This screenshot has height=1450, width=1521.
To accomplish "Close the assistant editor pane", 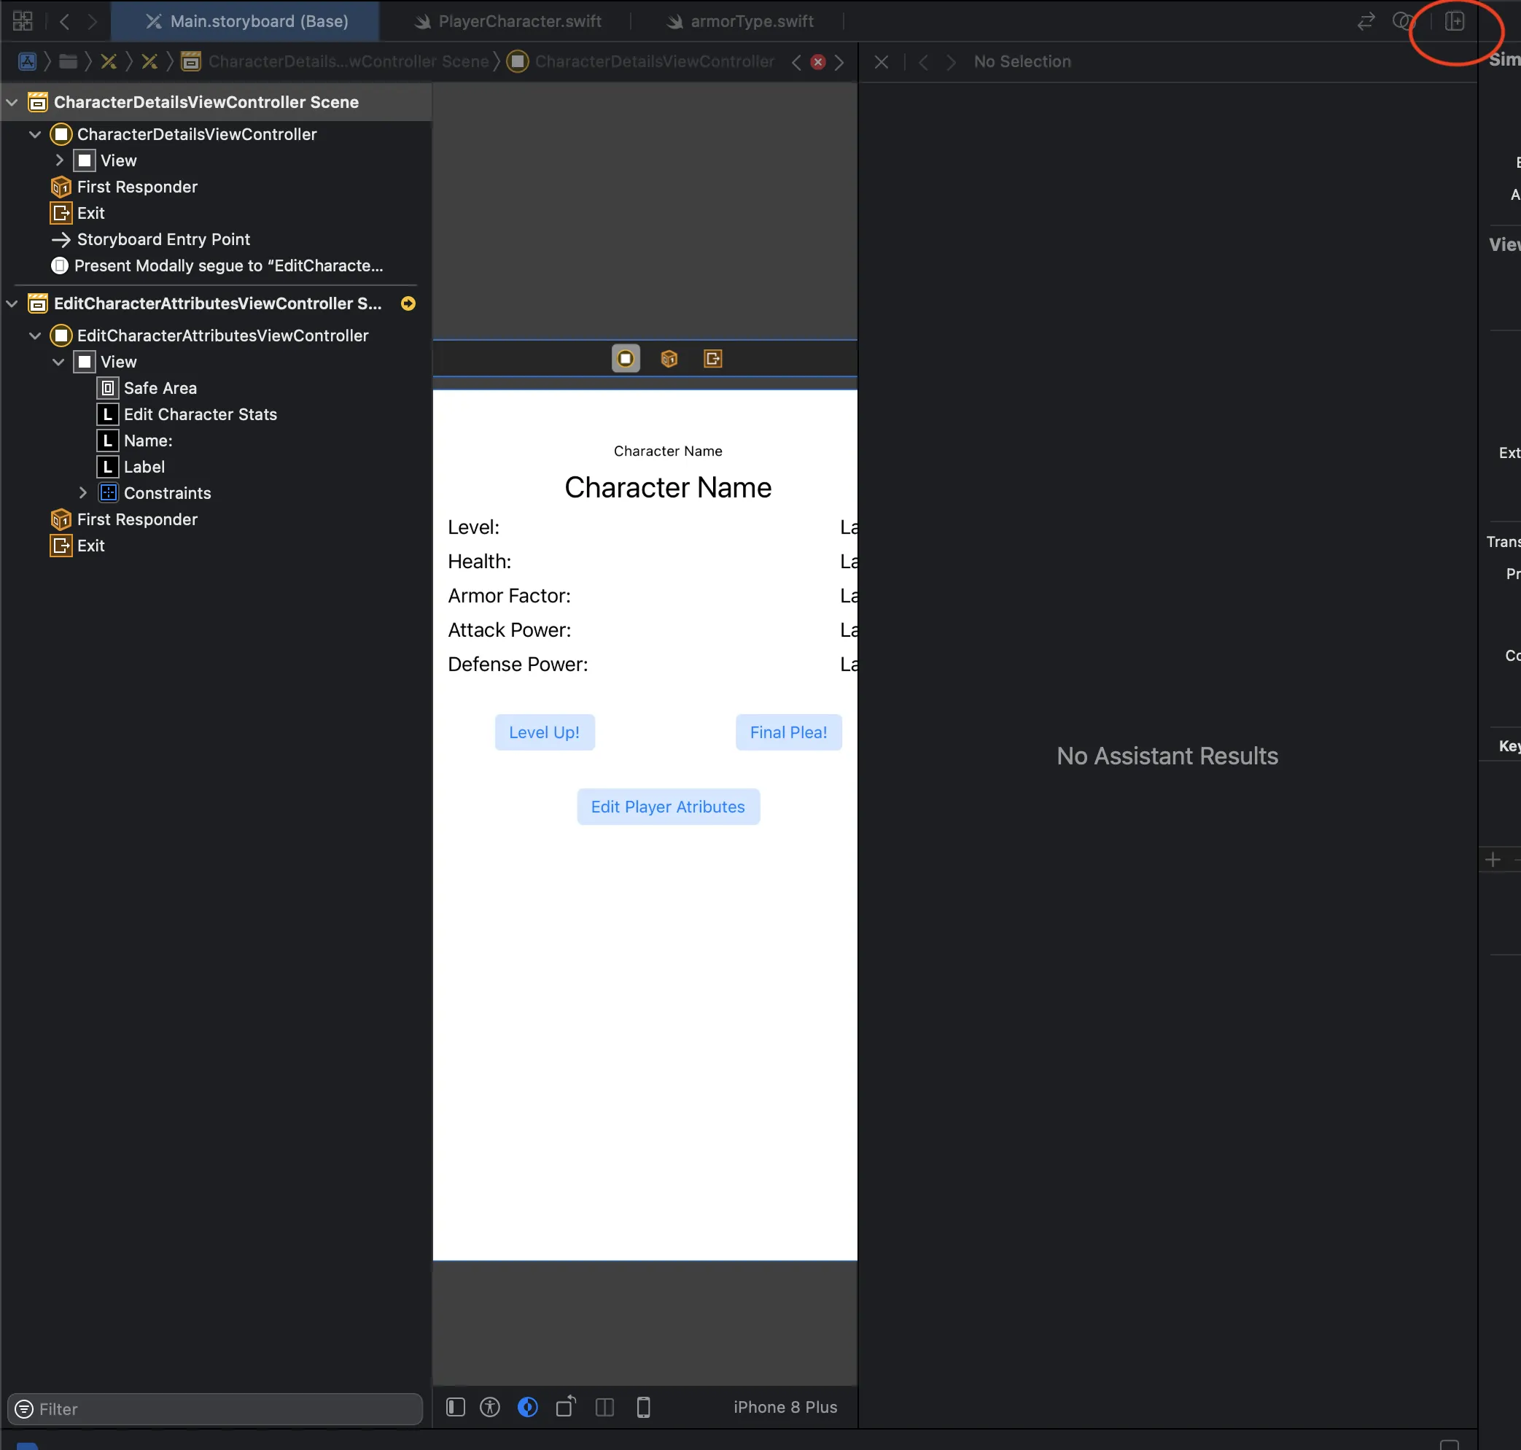I will tap(881, 62).
